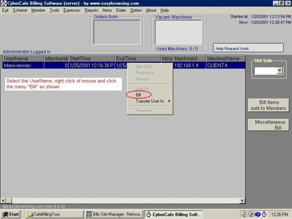Click the Miscellaneous Bill button

[269, 125]
